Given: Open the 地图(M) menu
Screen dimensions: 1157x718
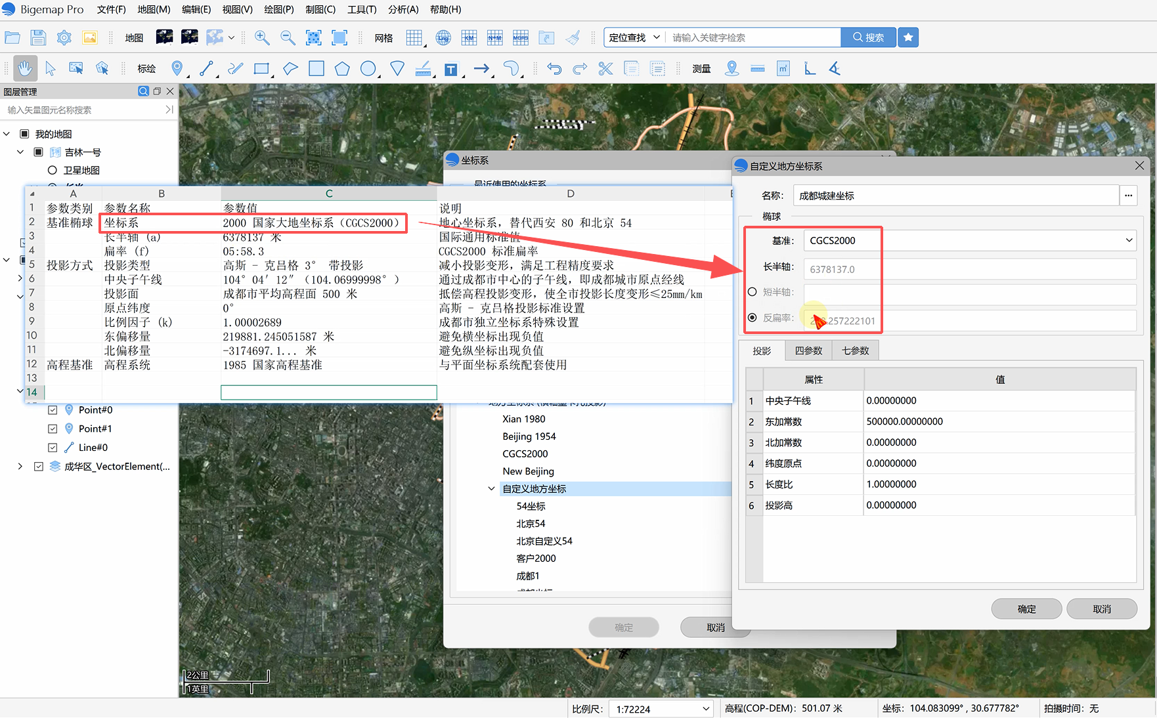Looking at the screenshot, I should [x=154, y=9].
